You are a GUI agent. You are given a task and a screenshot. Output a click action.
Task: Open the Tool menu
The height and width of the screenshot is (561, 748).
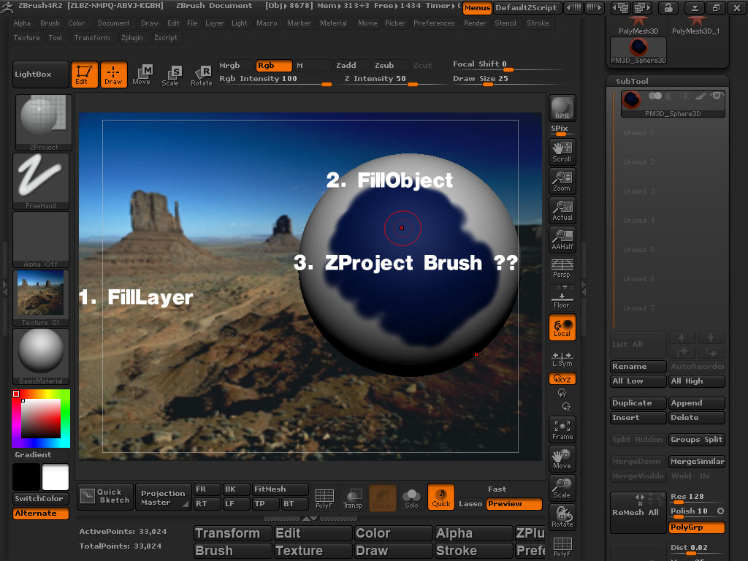pos(56,38)
